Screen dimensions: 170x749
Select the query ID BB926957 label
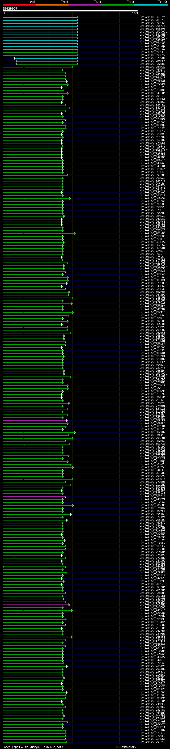tap(10, 9)
